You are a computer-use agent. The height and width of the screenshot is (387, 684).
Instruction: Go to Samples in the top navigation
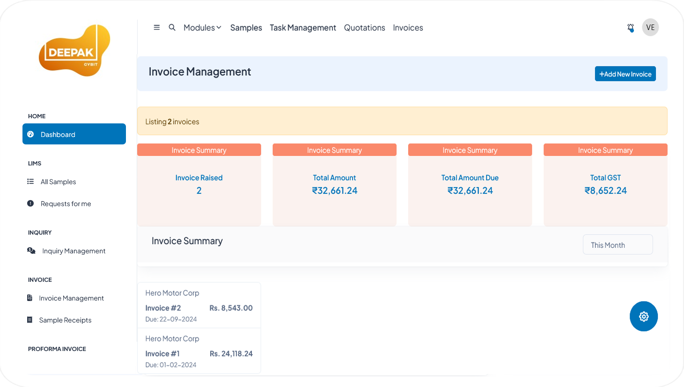click(x=246, y=28)
